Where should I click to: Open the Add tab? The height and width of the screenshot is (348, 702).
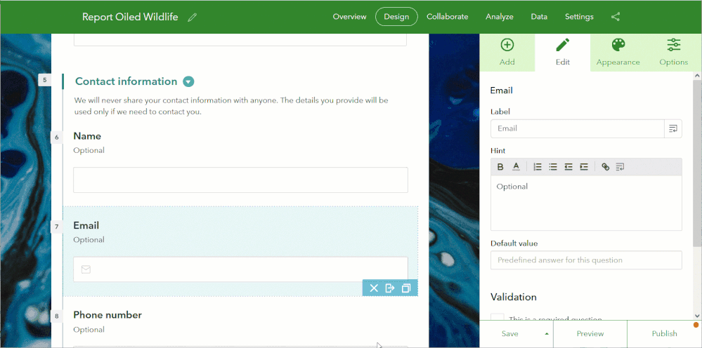pos(507,52)
